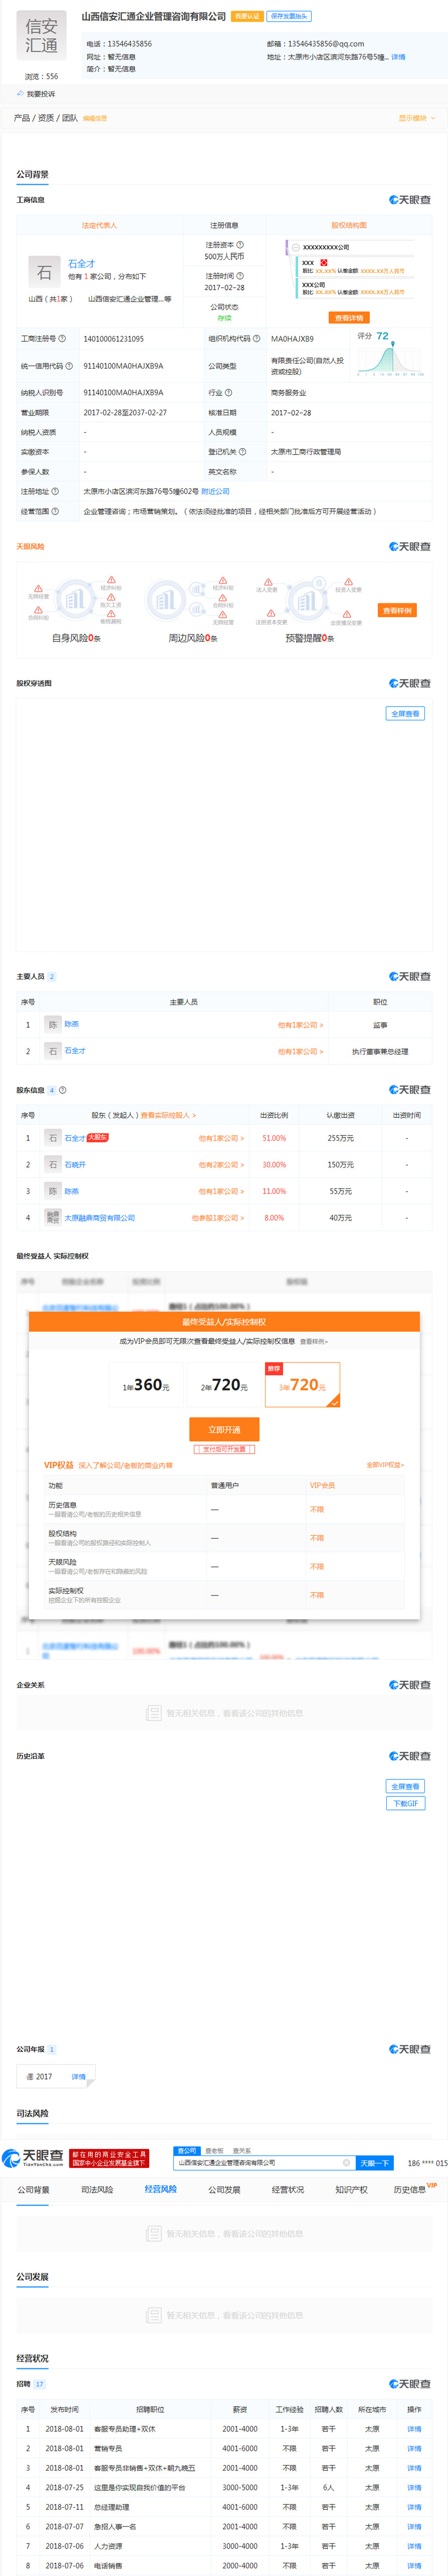Switch to 公司发展 nav tab
This screenshot has height=2576, width=448.
[x=224, y=2190]
